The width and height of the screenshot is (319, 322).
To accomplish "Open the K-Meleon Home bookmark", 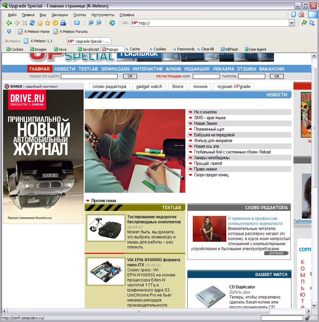I will point(34,32).
